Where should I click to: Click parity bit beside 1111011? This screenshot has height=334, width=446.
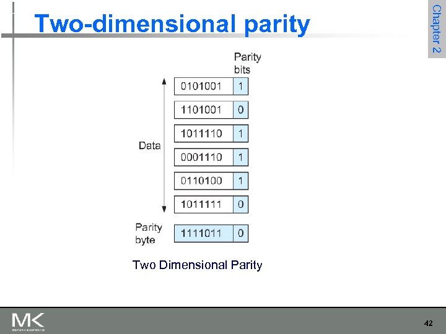point(240,233)
